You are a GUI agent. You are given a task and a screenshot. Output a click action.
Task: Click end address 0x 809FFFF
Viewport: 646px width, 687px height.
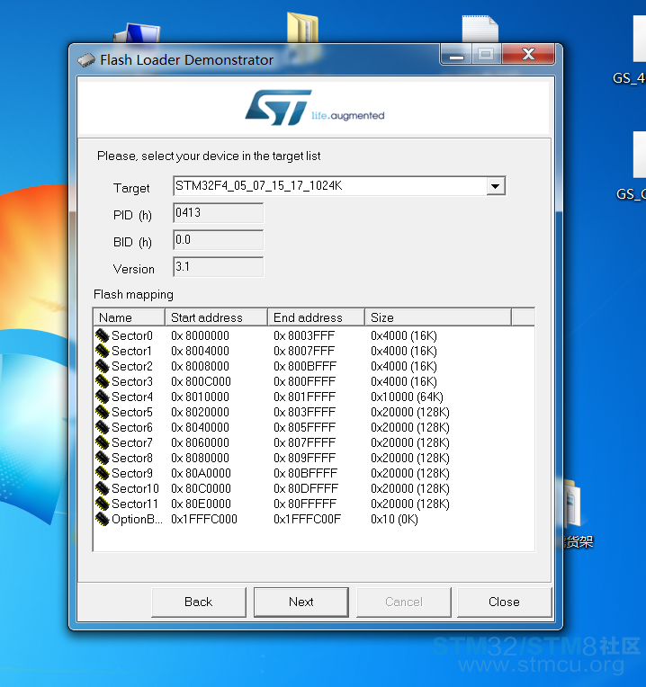tap(305, 459)
